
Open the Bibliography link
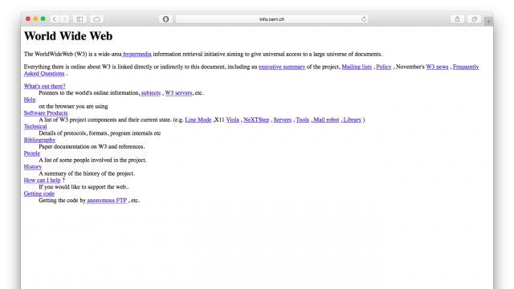click(x=39, y=140)
